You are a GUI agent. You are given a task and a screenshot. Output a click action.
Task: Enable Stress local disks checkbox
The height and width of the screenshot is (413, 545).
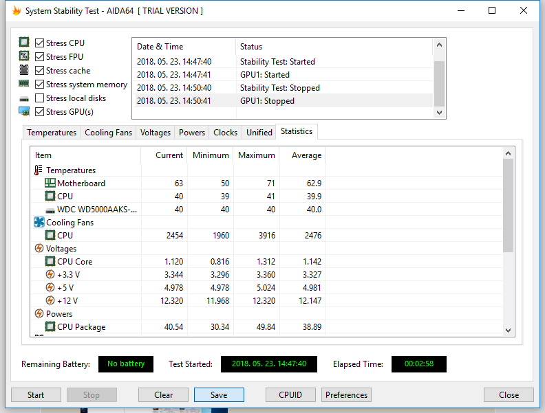pyautogui.click(x=40, y=98)
